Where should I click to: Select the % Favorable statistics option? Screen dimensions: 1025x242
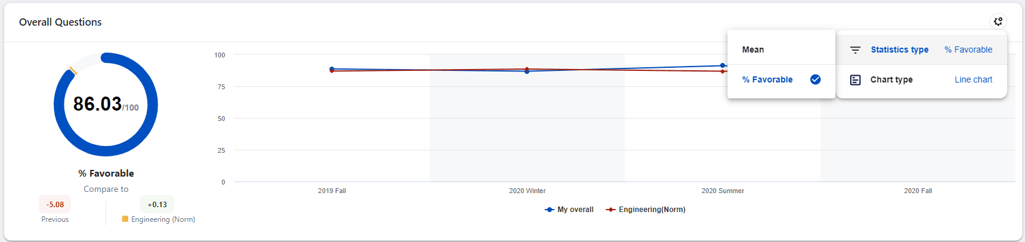(781, 79)
